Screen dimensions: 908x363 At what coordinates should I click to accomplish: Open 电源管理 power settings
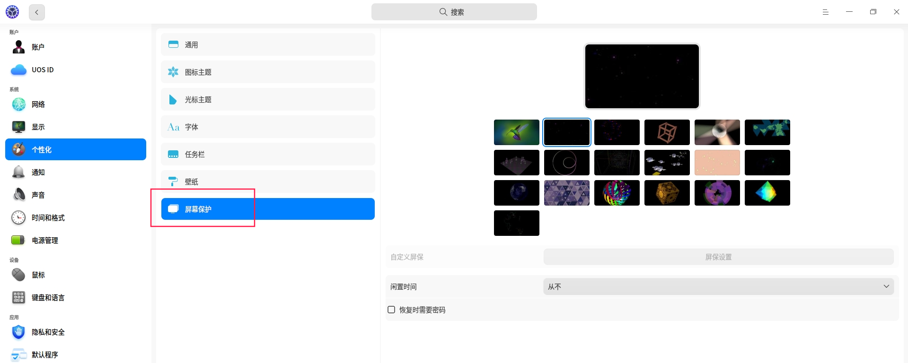coord(76,240)
